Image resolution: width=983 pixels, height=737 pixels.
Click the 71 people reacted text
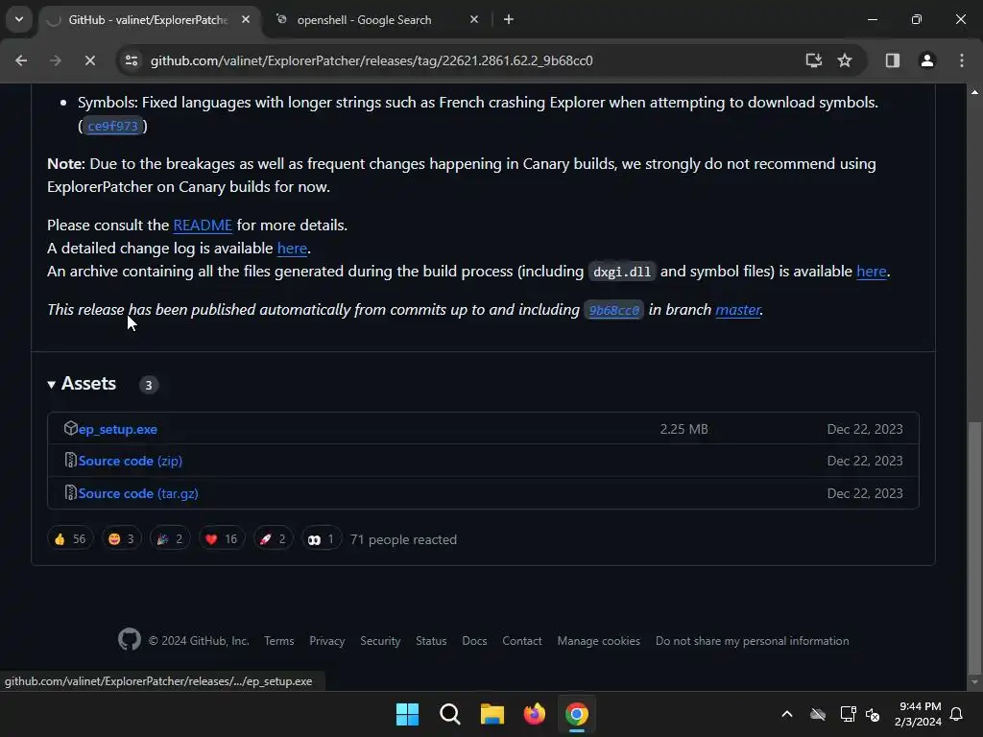[x=404, y=539]
